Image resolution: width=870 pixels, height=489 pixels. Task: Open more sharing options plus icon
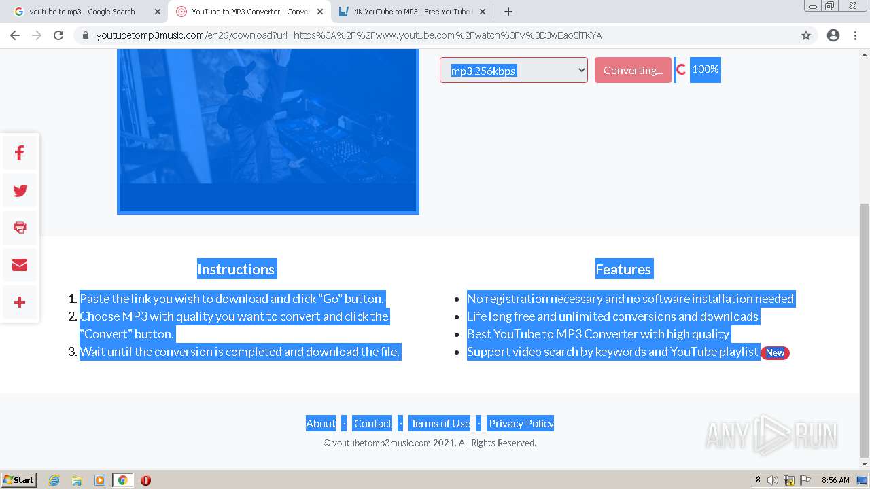(20, 302)
